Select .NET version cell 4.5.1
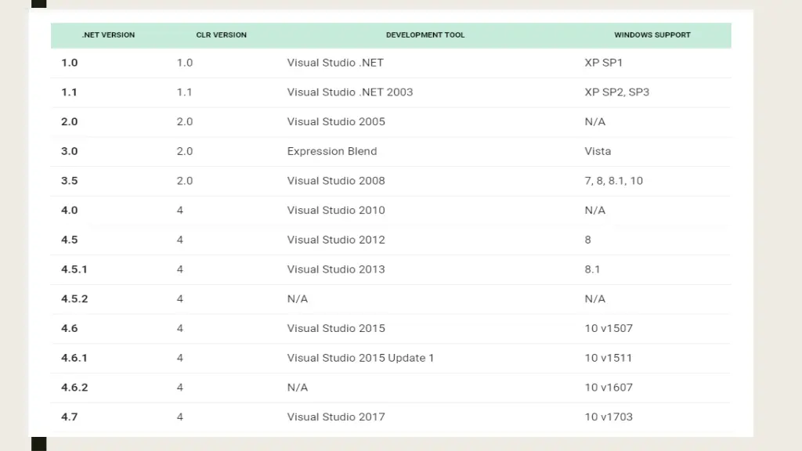This screenshot has height=451, width=802. pyautogui.click(x=74, y=269)
